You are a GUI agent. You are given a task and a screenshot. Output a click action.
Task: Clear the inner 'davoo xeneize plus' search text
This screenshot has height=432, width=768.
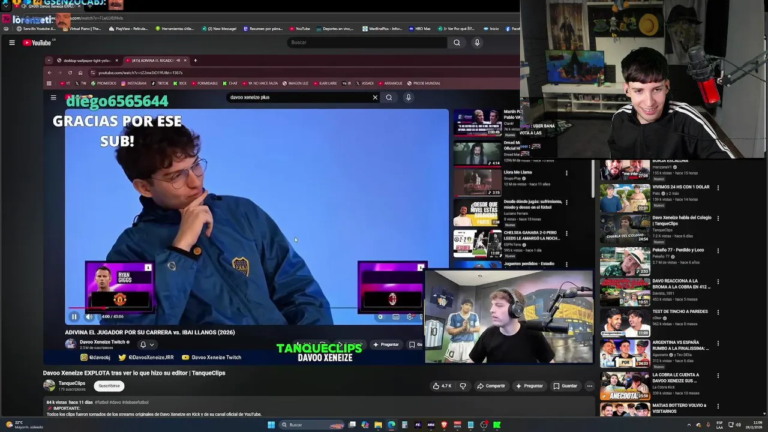[375, 97]
